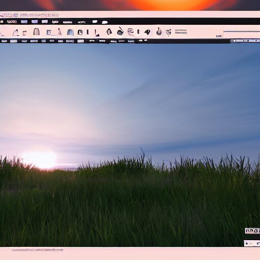
Task: Choose the tan tombstone arch-shaped tool
Action: (x=36, y=31)
